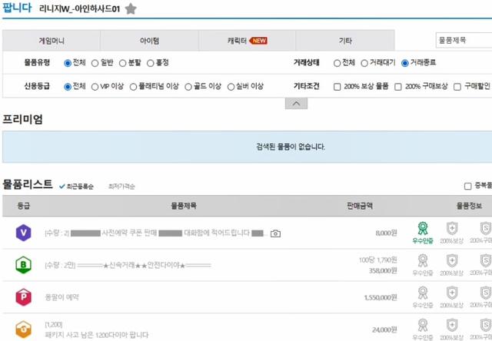The image size is (492, 341).
Task: Select the 일반 item type radio button
Action: click(x=95, y=63)
